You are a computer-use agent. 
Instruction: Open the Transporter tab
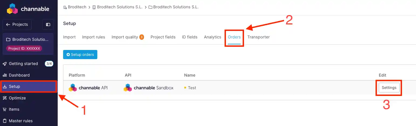tap(258, 37)
